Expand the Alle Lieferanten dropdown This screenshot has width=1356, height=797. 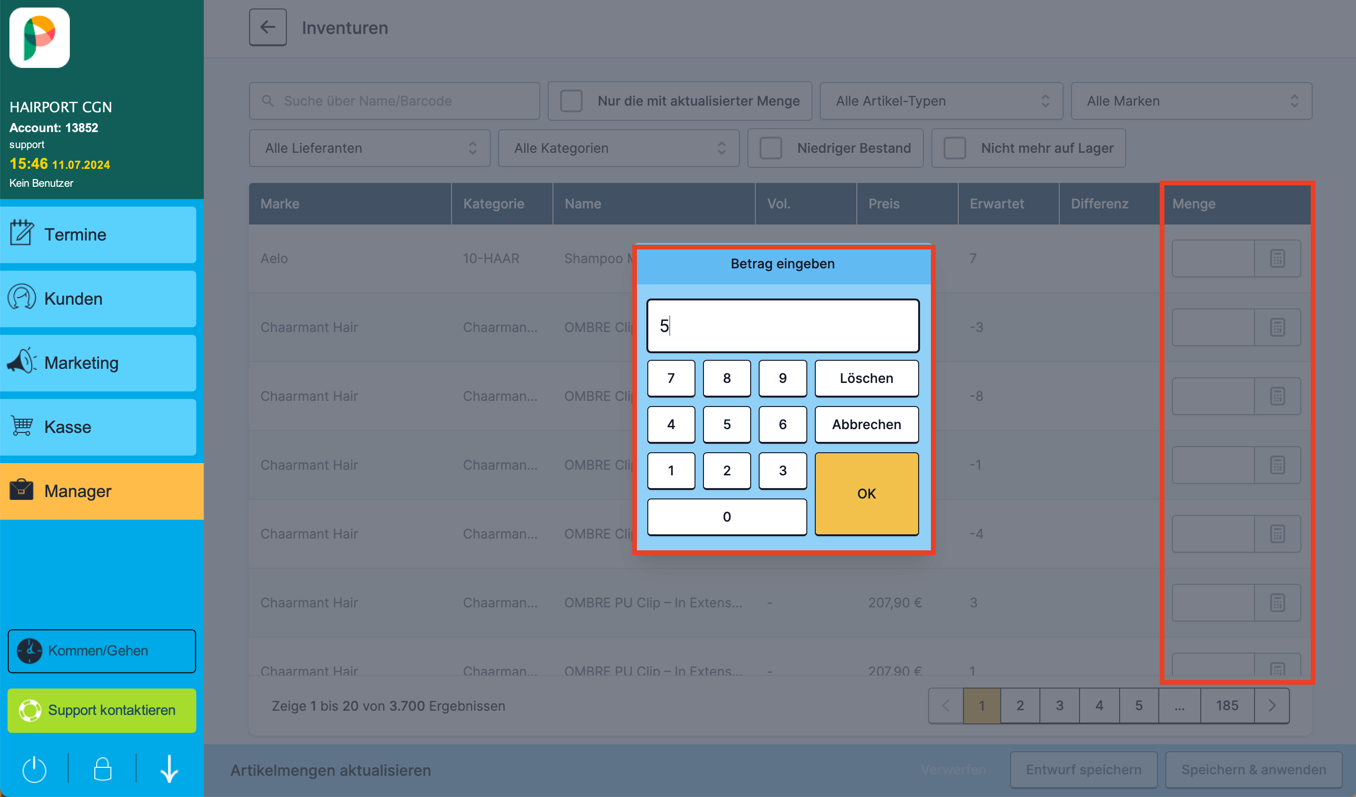tap(370, 148)
